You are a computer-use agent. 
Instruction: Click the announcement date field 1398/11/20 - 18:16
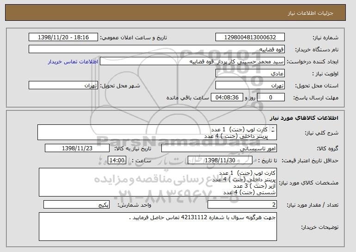point(63,37)
